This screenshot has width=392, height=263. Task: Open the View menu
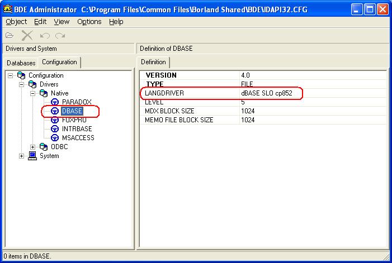coord(62,22)
